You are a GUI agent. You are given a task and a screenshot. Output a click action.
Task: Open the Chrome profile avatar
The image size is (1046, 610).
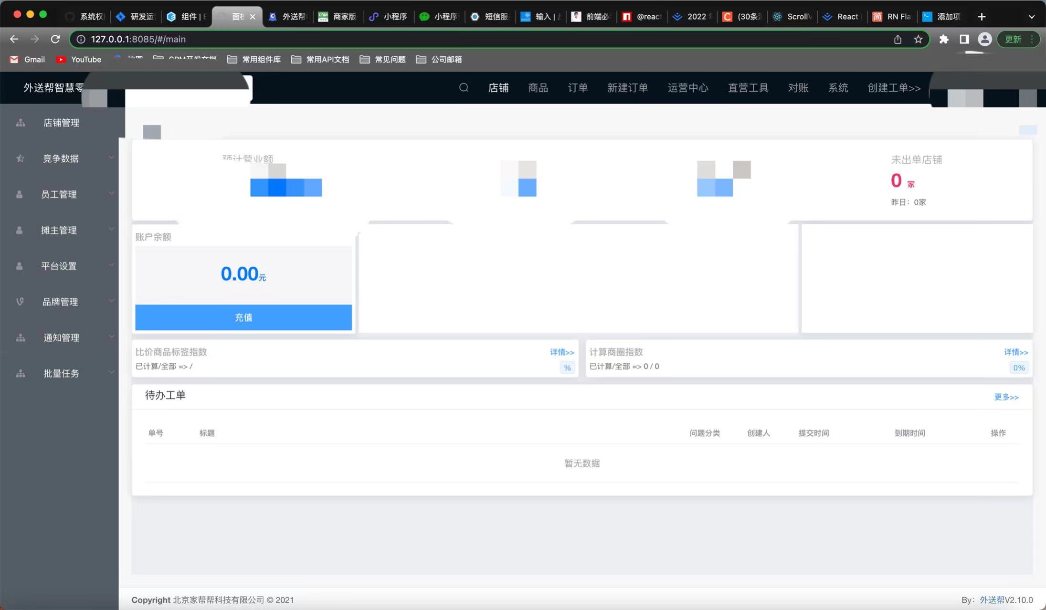[984, 39]
